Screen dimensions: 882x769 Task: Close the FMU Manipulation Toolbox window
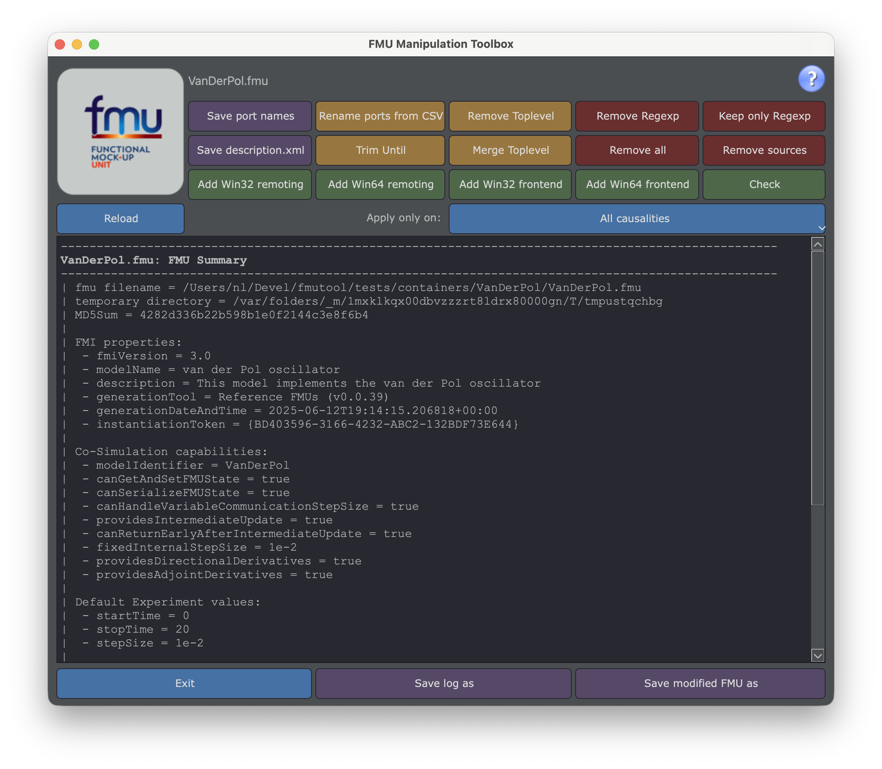[x=60, y=44]
